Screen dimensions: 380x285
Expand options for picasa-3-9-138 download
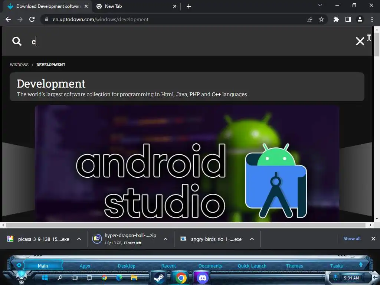[x=79, y=239]
